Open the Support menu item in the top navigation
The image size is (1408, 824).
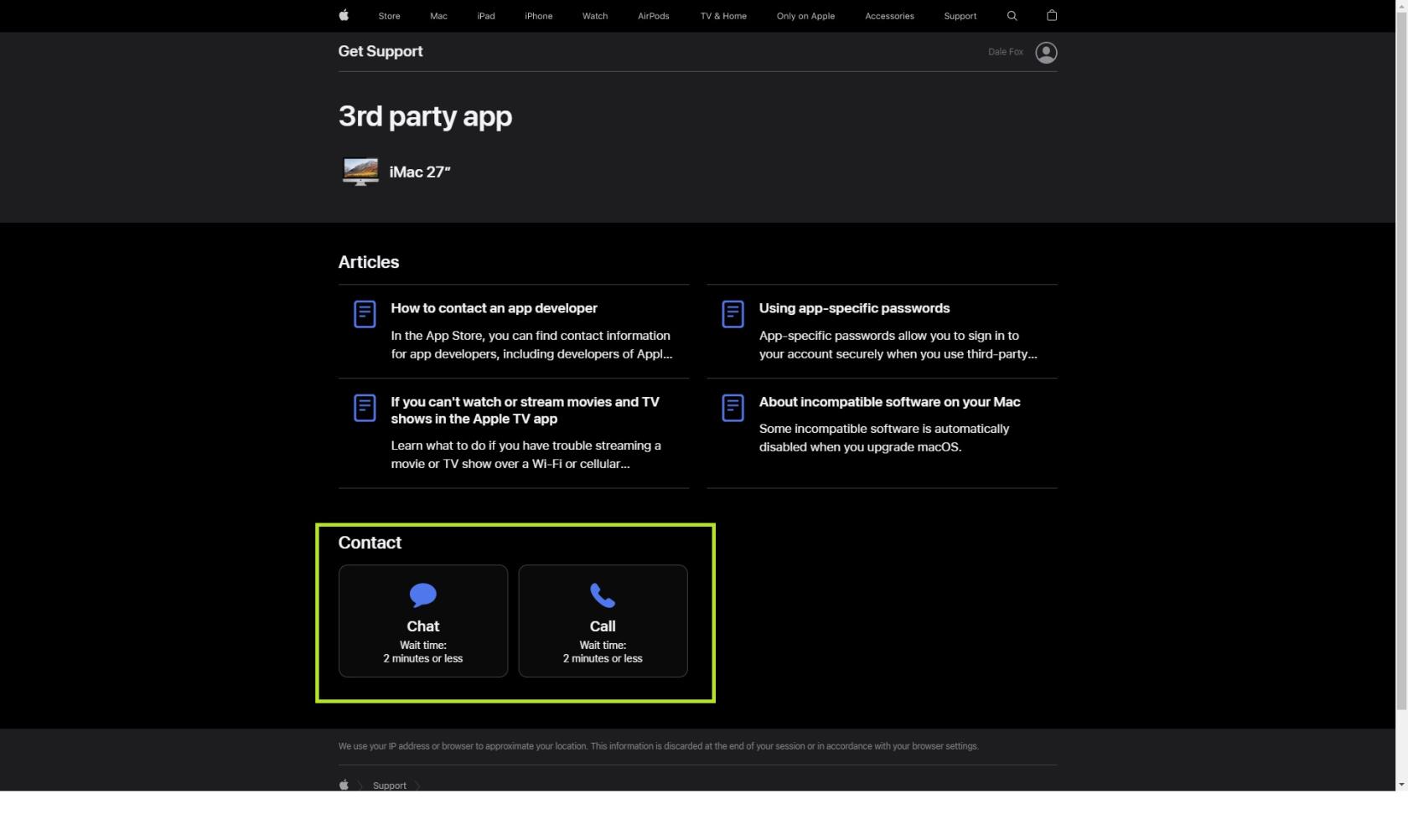pos(960,16)
